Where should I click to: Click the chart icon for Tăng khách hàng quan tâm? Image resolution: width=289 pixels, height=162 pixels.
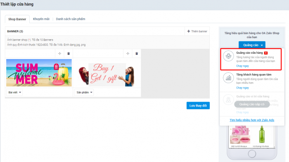(228, 78)
